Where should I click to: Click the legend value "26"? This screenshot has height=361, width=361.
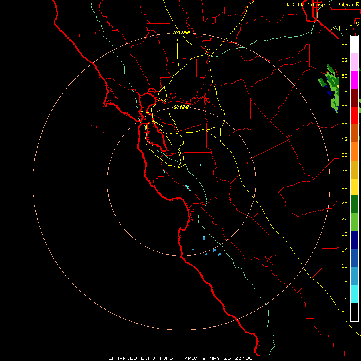(x=345, y=203)
